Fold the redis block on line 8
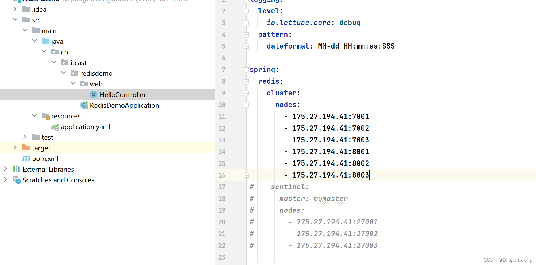The height and width of the screenshot is (265, 536). click(246, 82)
